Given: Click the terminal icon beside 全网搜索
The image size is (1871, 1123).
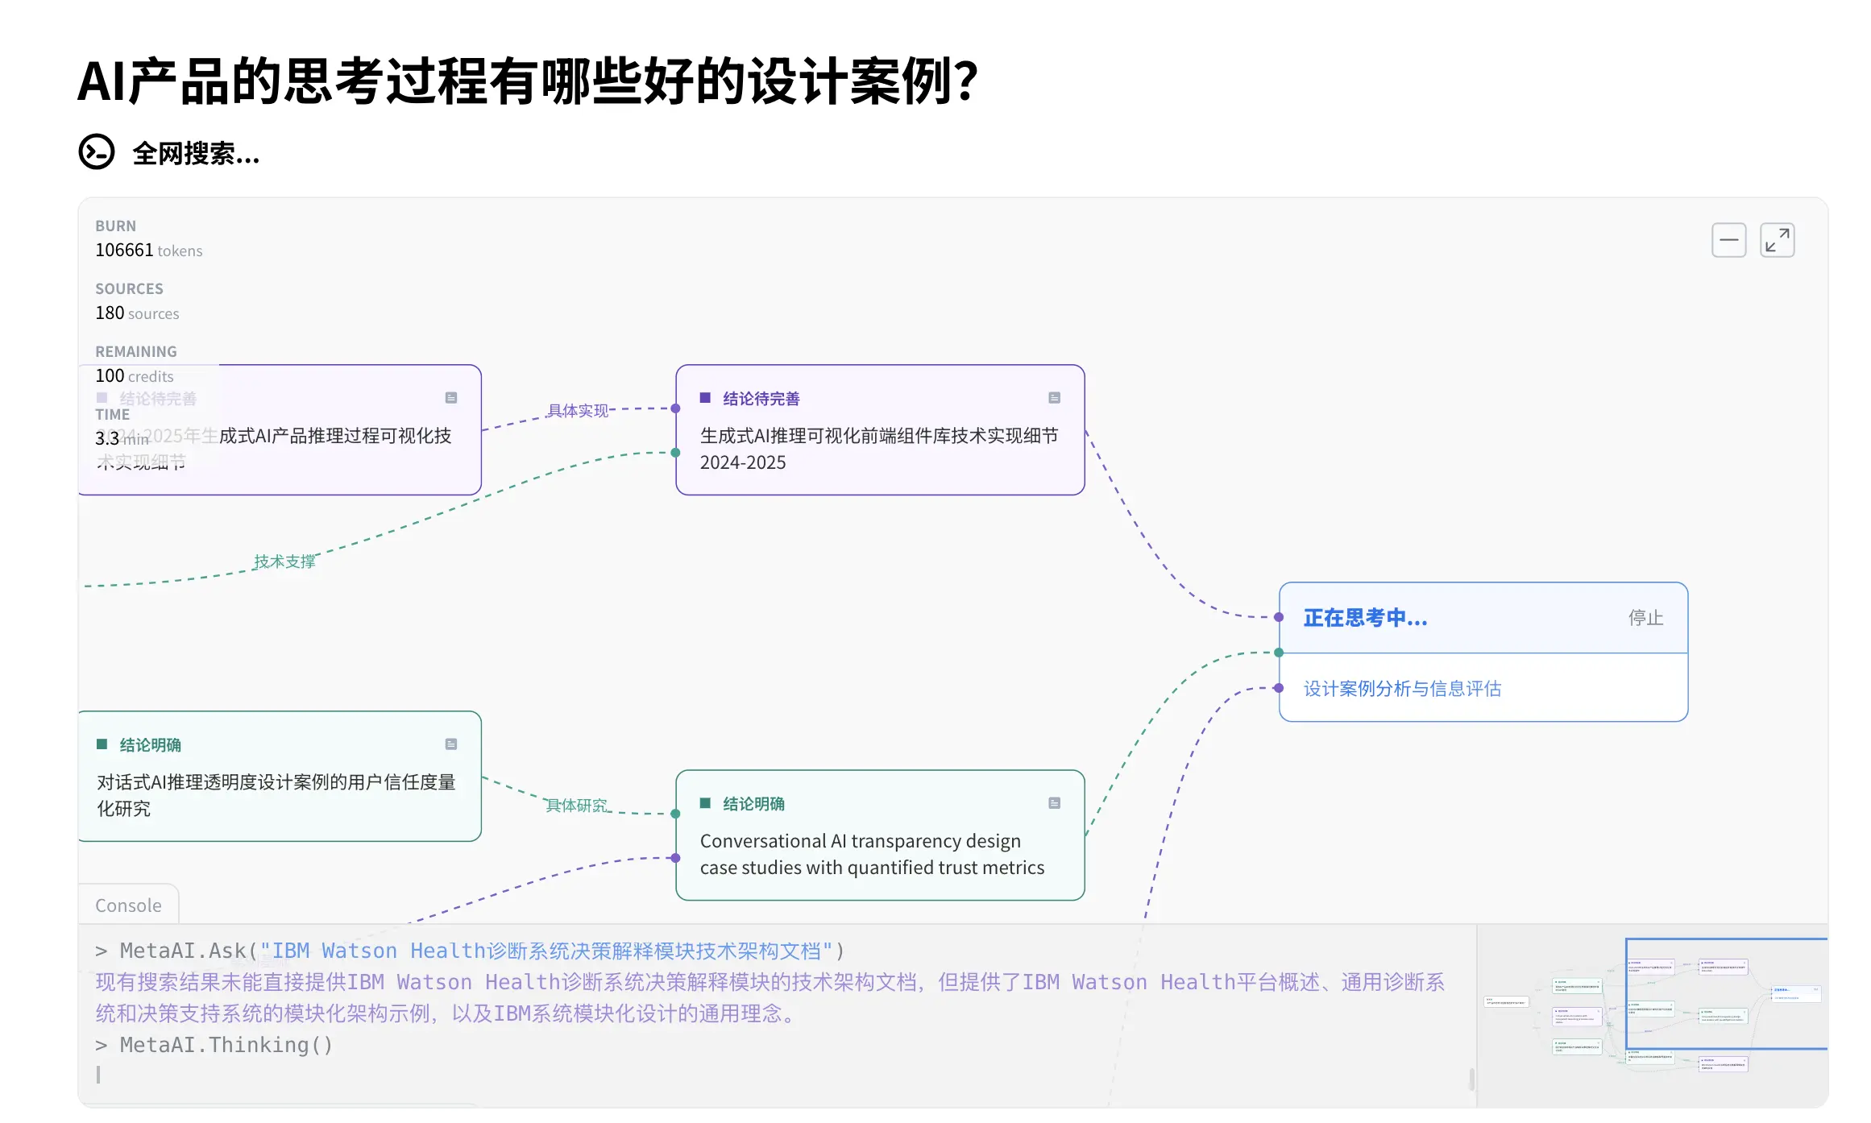Looking at the screenshot, I should (x=97, y=151).
